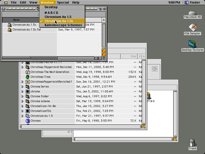The width and height of the screenshot is (205, 154).
Task: Open the Edit menu
Action: point(23,3)
